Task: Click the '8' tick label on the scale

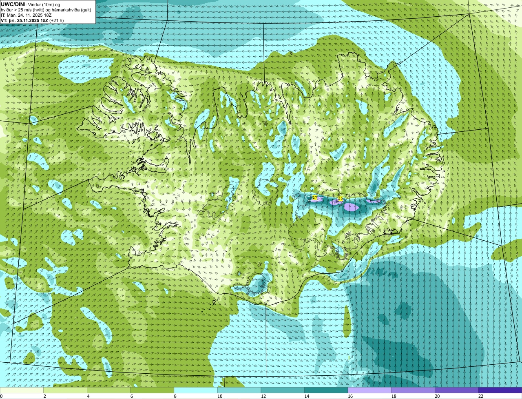Action: [x=175, y=396]
